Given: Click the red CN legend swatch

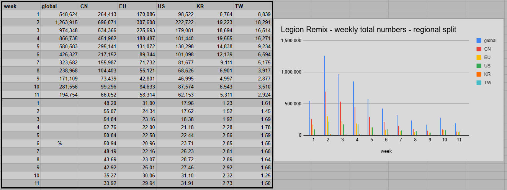Looking at the screenshot, I should 479,49.
